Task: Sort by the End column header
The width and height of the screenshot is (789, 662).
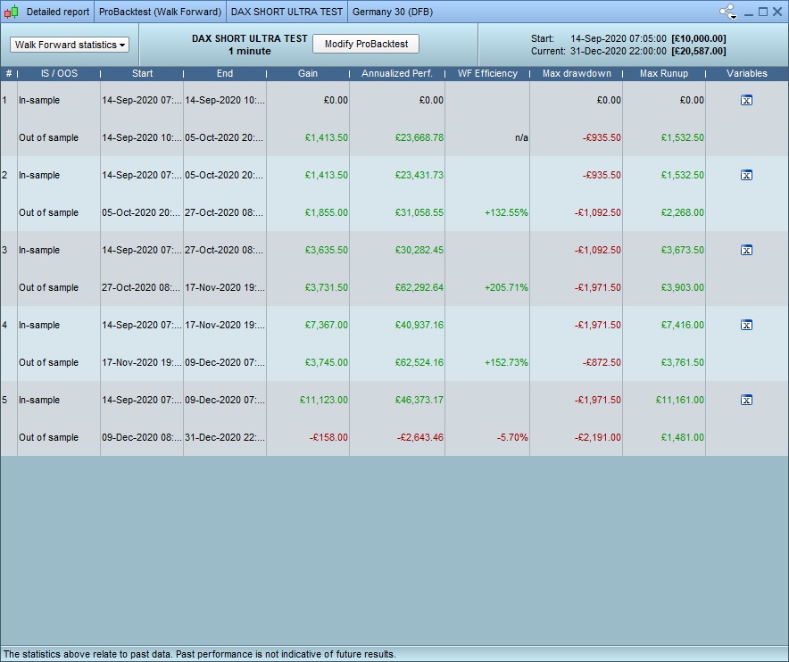Action: [225, 73]
